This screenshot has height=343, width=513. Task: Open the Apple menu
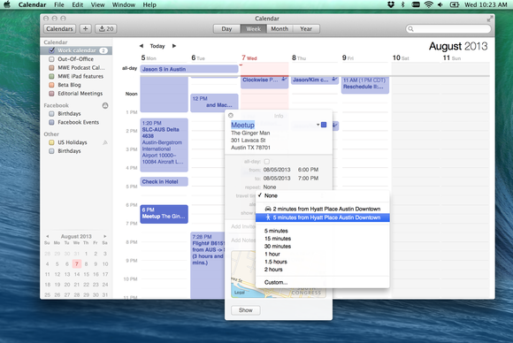point(6,4)
